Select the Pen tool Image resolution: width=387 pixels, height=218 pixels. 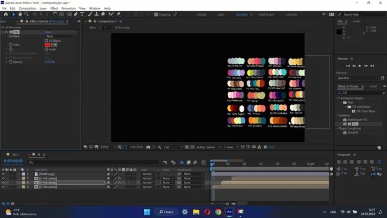[x=76, y=15]
